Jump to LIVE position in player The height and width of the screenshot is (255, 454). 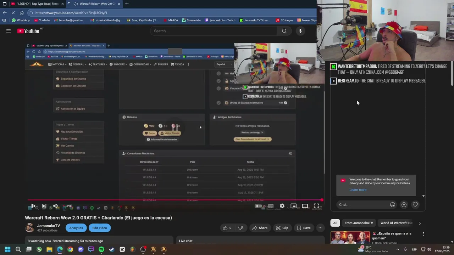(68, 206)
